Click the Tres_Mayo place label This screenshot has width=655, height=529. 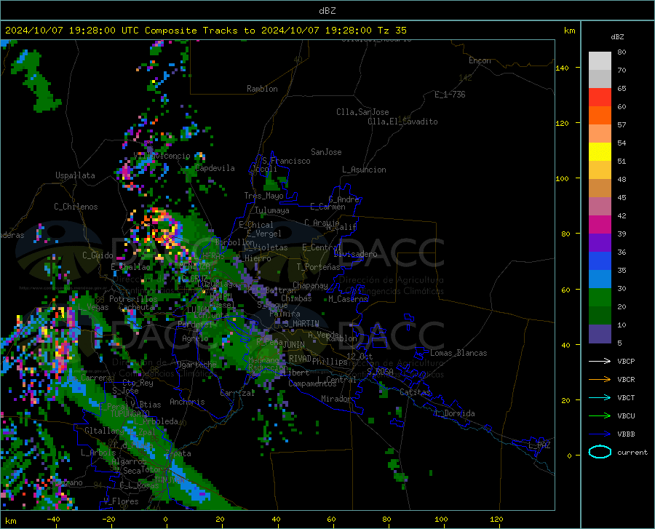tap(263, 196)
